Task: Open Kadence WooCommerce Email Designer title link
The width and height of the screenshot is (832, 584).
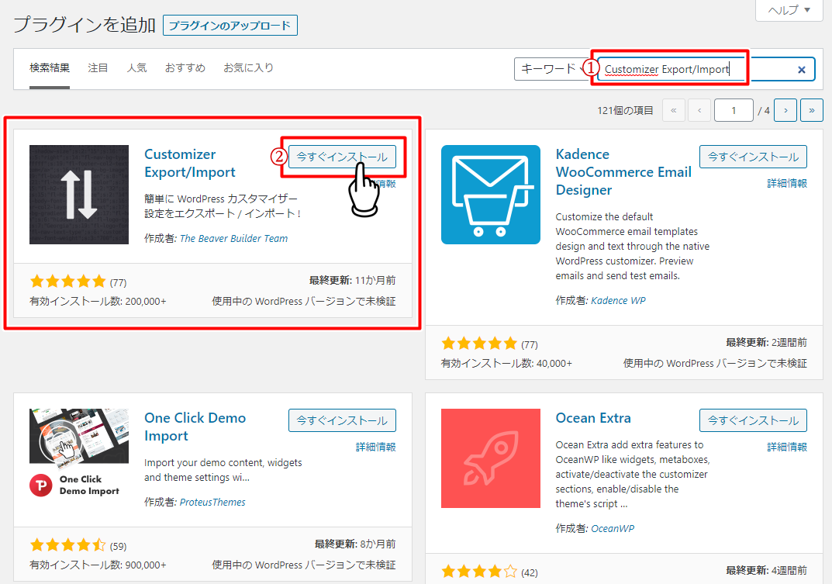Action: [623, 172]
